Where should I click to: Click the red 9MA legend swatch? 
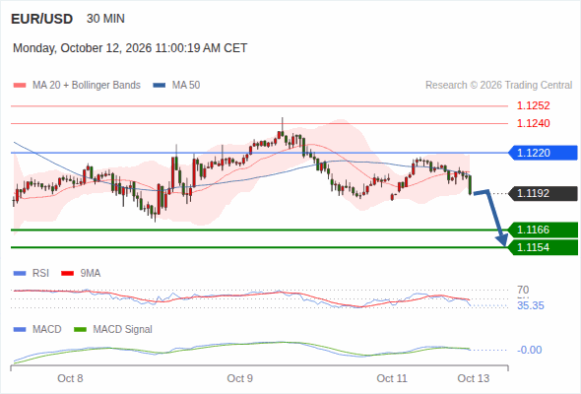(67, 274)
